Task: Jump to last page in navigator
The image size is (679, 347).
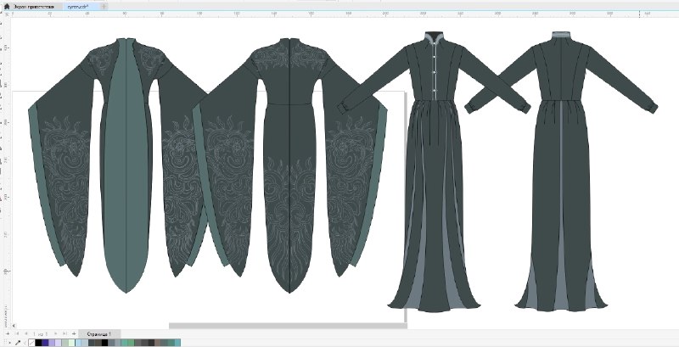Action: pos(65,333)
